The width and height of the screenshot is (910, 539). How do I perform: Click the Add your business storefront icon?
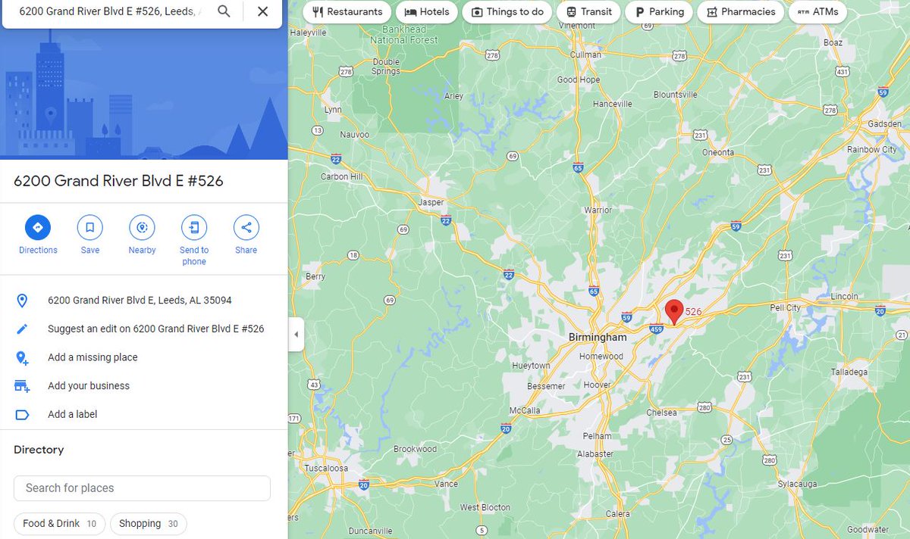[x=22, y=386]
